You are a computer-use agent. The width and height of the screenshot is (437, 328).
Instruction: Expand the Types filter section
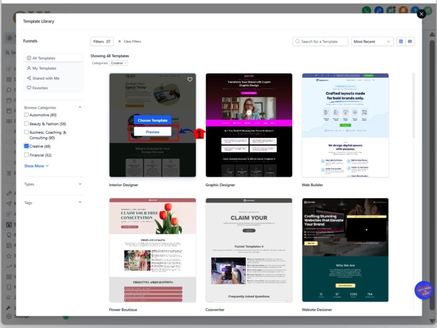tap(53, 184)
